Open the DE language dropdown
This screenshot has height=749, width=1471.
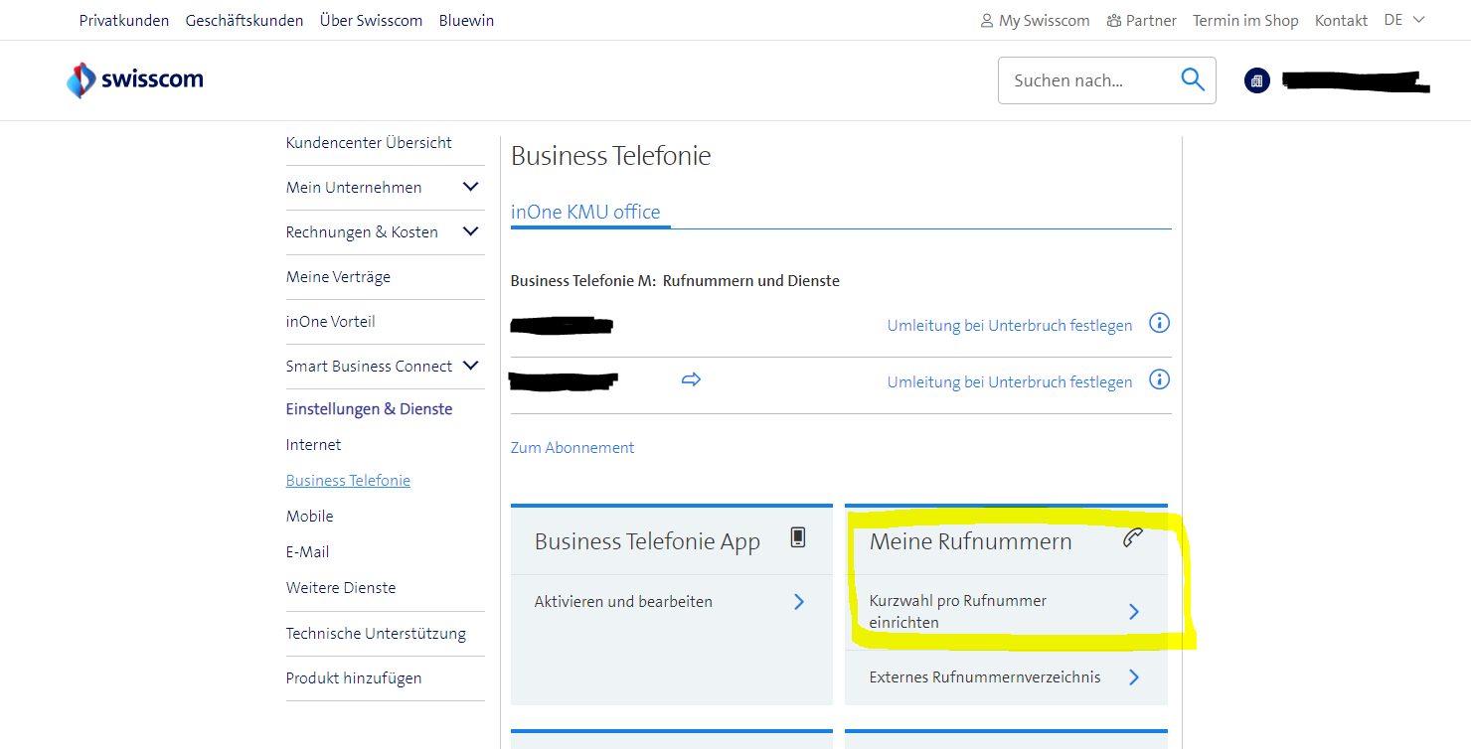pos(1404,20)
